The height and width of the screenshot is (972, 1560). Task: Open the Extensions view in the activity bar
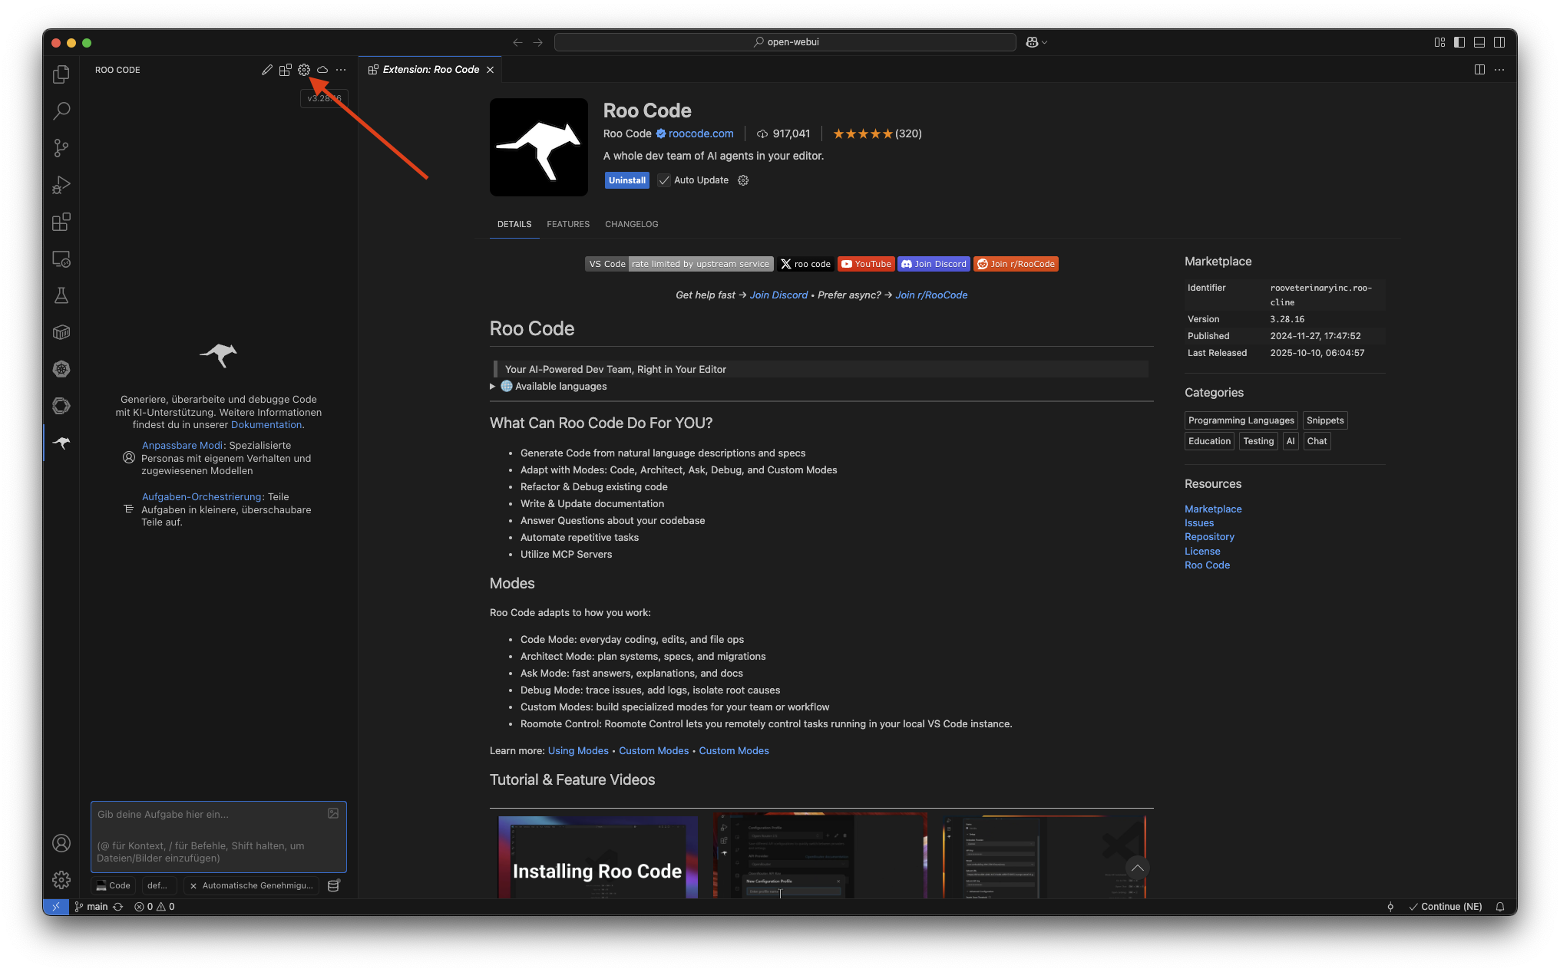(61, 222)
